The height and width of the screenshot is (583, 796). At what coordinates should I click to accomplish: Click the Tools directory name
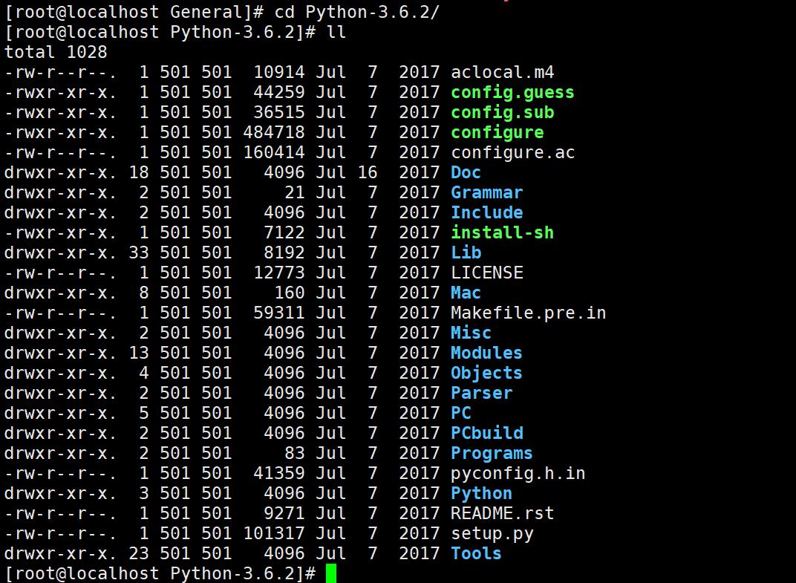(476, 553)
